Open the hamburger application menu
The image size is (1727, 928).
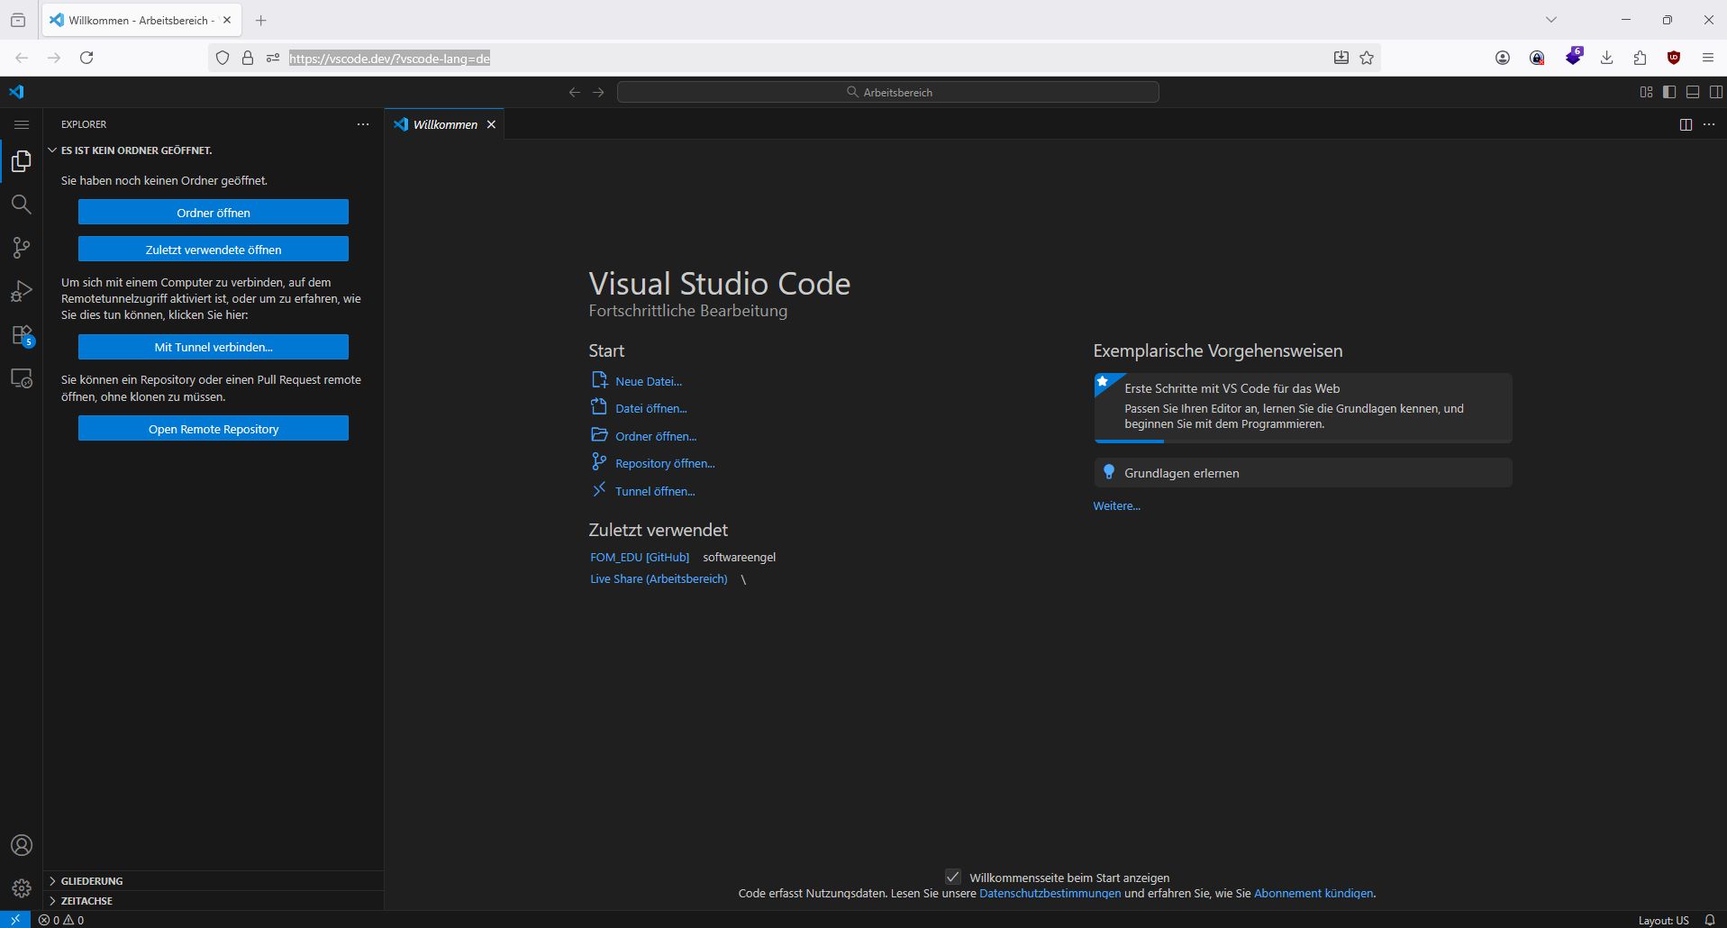click(x=22, y=124)
